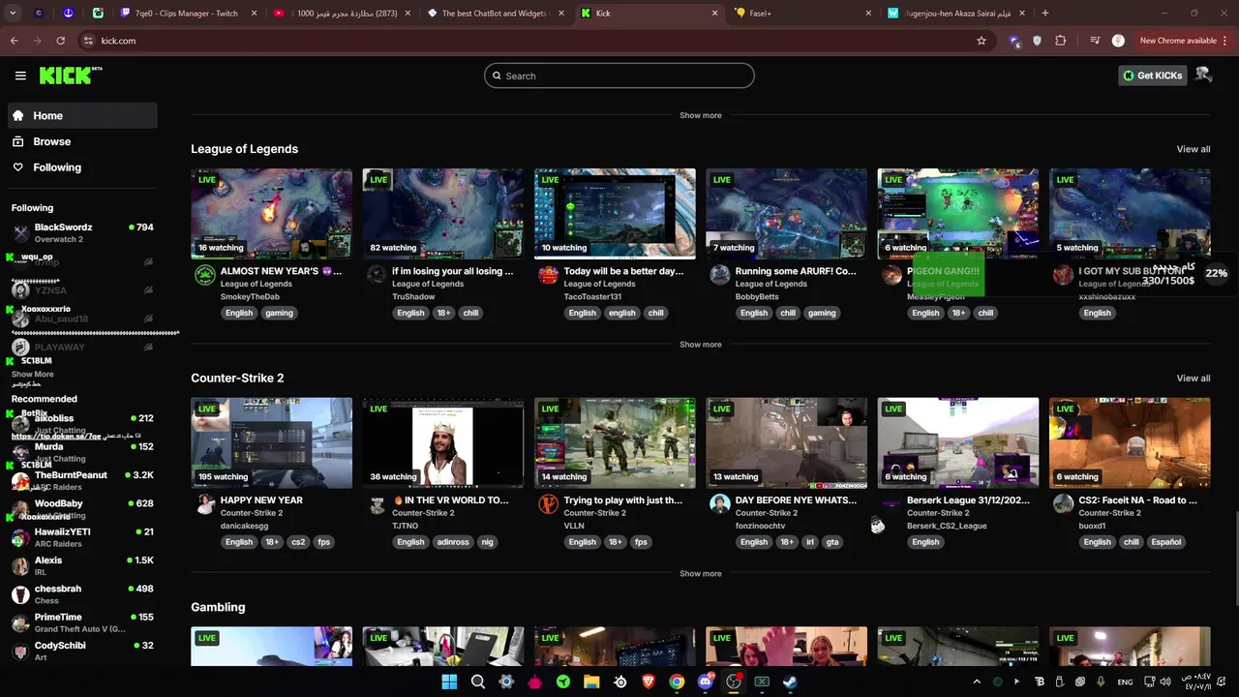Image resolution: width=1239 pixels, height=697 pixels.
Task: Click VLLN channel avatar
Action: 548,504
